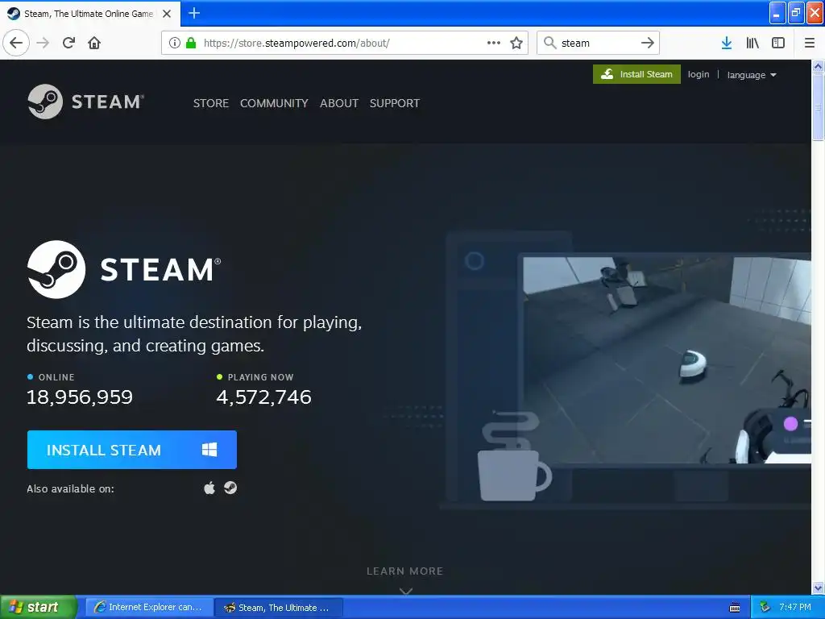Click the LEARN MORE text
This screenshot has height=619, width=825.
pyautogui.click(x=405, y=571)
